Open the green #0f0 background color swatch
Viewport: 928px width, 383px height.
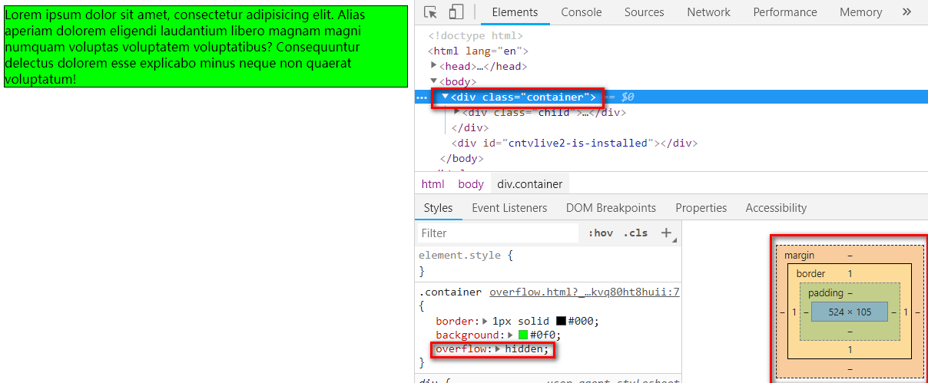point(522,335)
